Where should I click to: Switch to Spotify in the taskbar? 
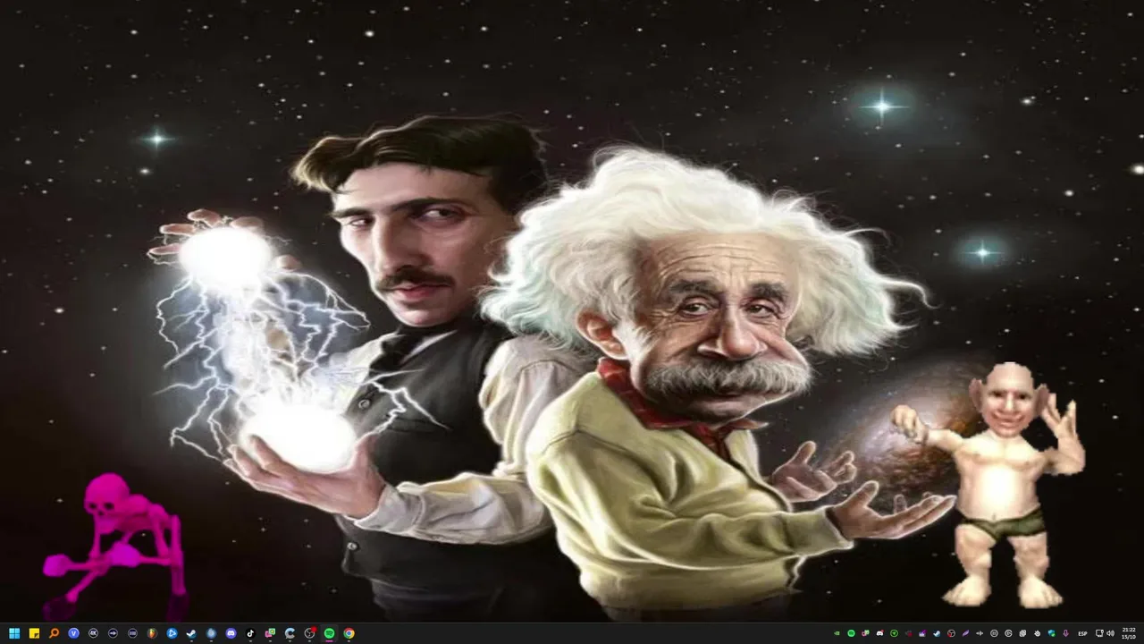coord(329,633)
